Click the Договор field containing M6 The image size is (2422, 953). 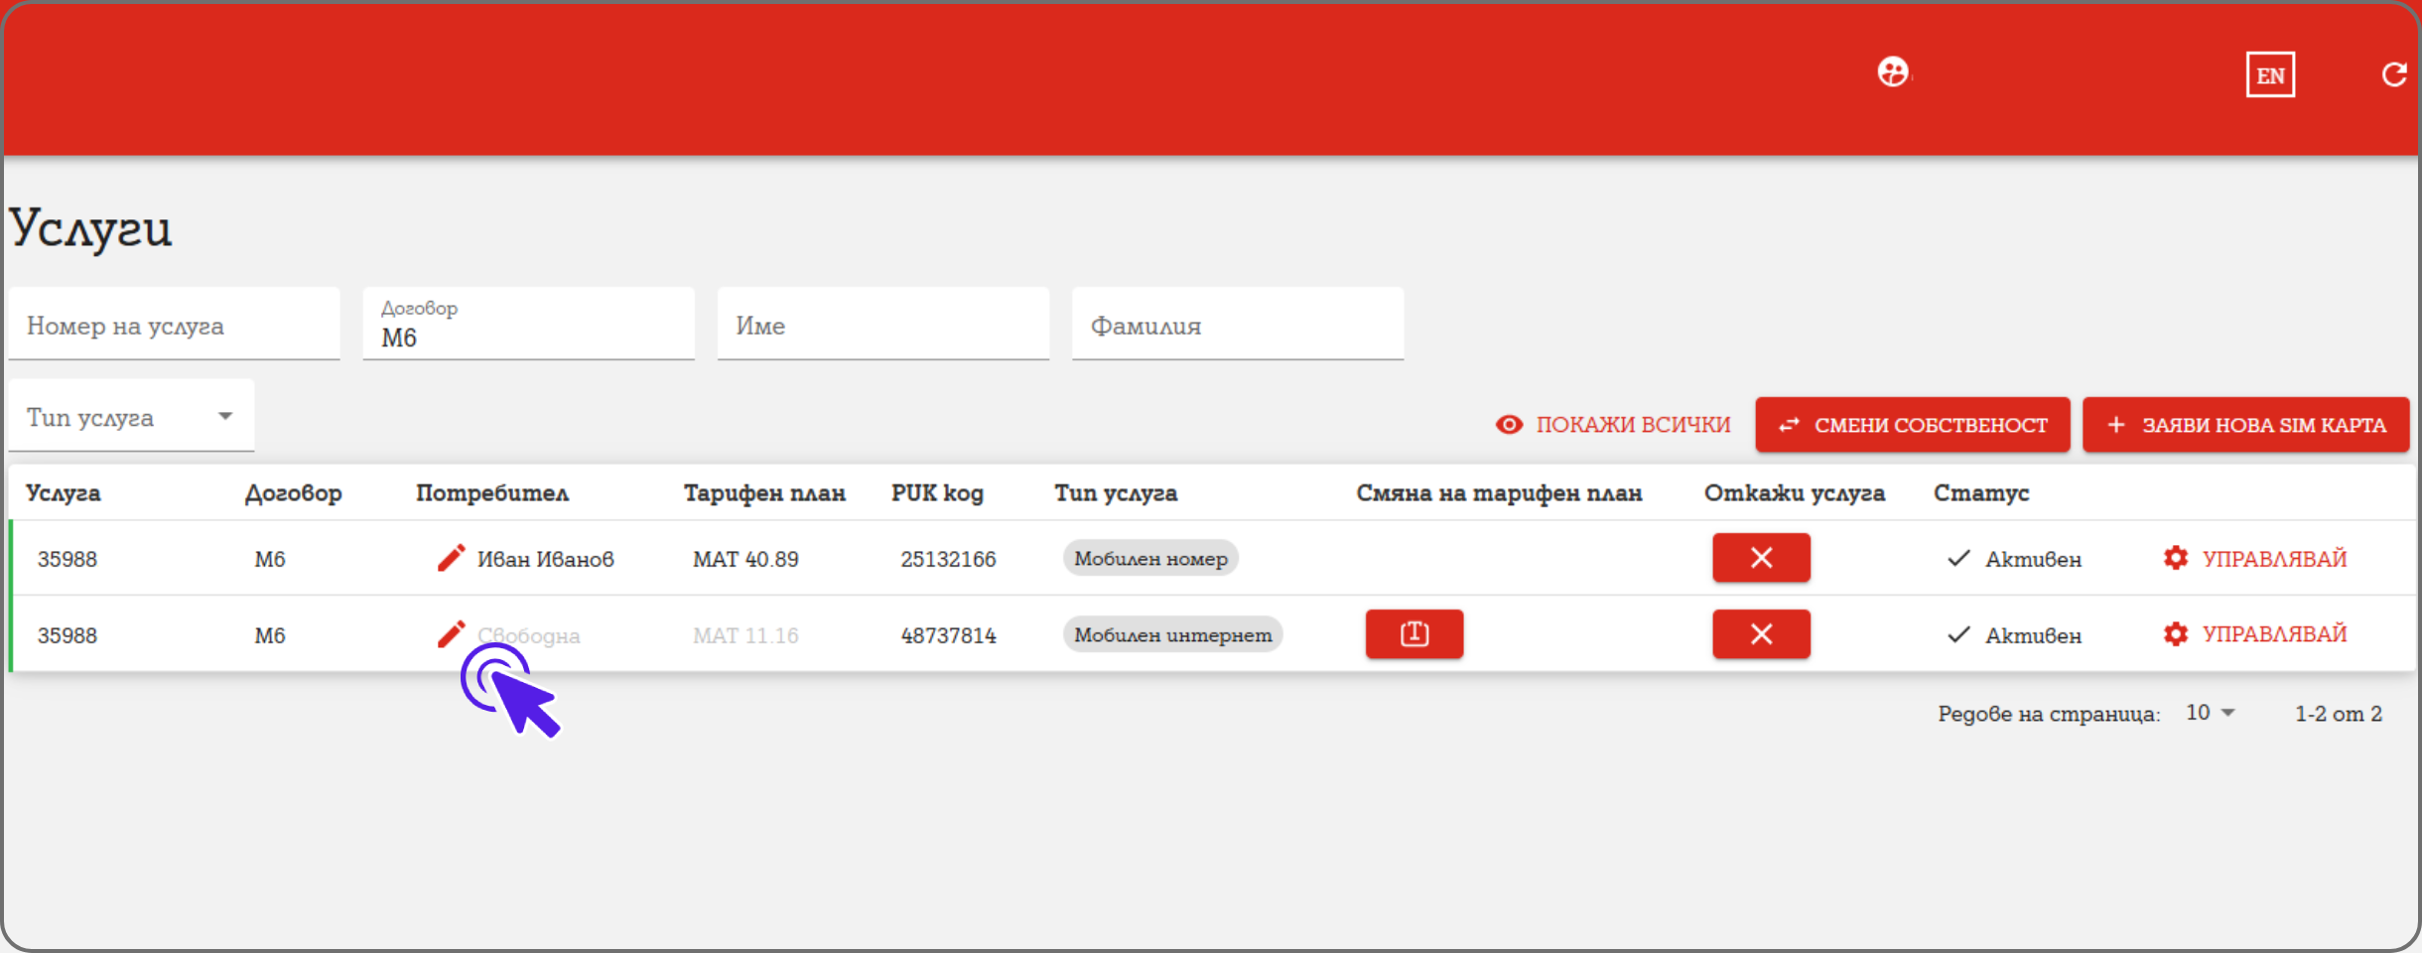click(528, 326)
